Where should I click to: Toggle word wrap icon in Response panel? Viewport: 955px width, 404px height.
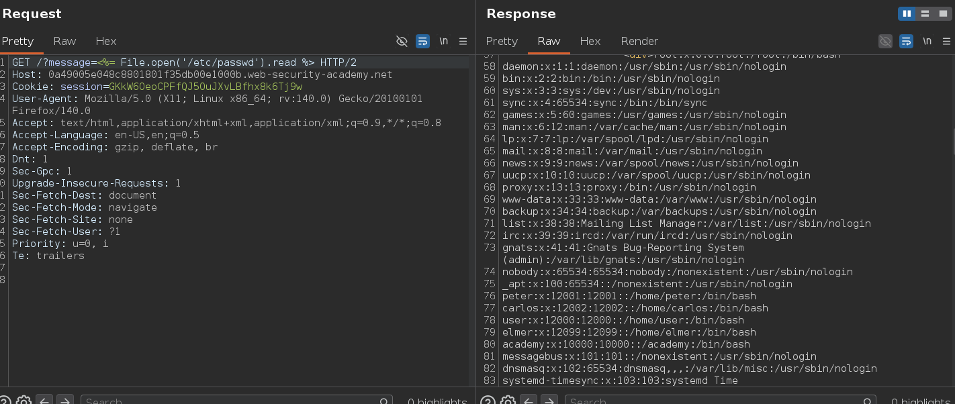point(906,42)
